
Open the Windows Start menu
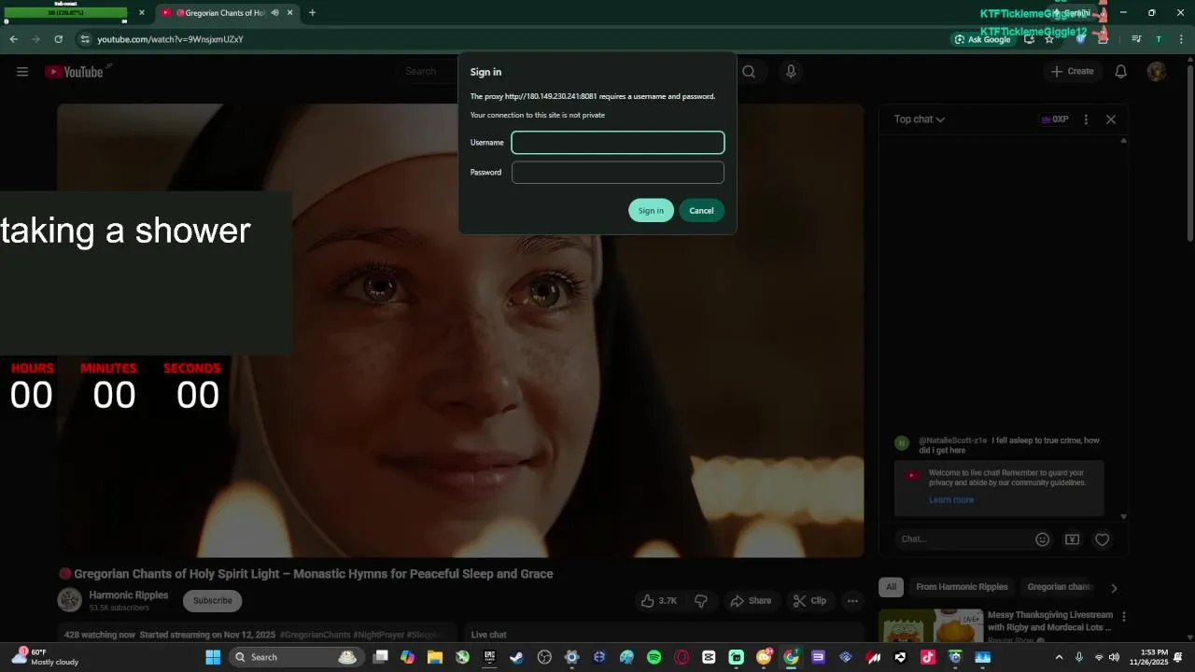coord(213,657)
